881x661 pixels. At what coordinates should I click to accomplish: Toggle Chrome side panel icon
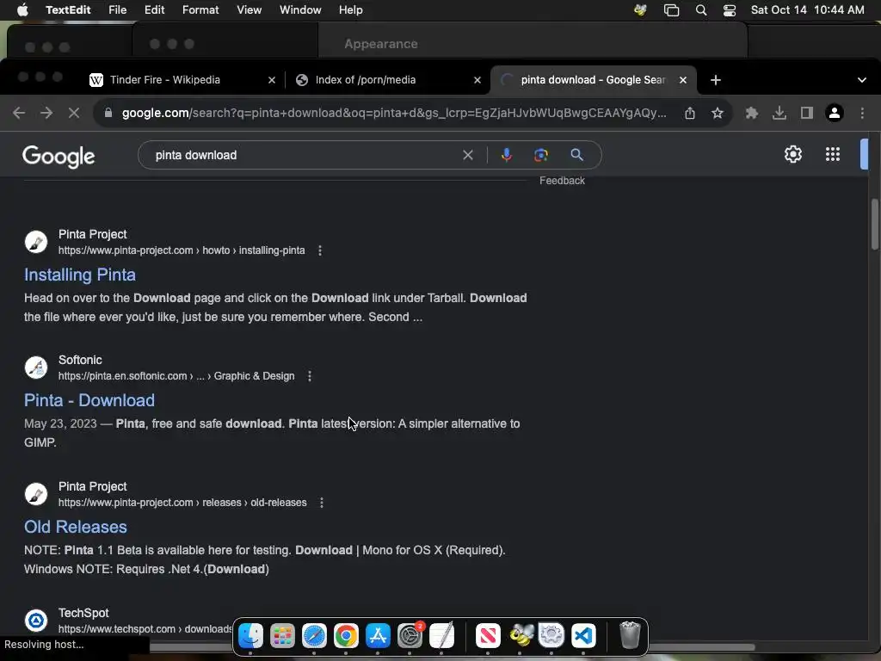coord(807,113)
